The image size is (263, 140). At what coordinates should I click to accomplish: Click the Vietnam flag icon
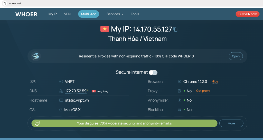pos(105,29)
